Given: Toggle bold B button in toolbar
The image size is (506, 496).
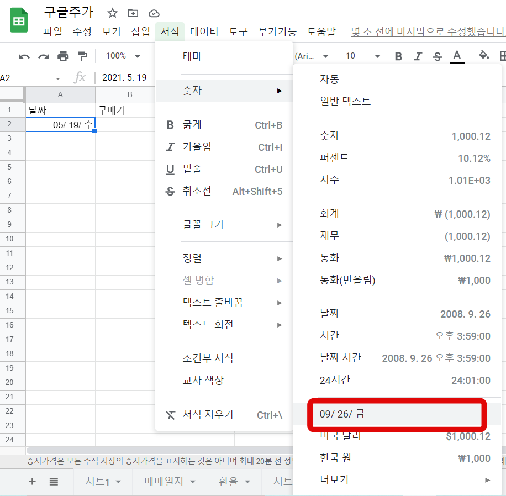Looking at the screenshot, I should (398, 56).
